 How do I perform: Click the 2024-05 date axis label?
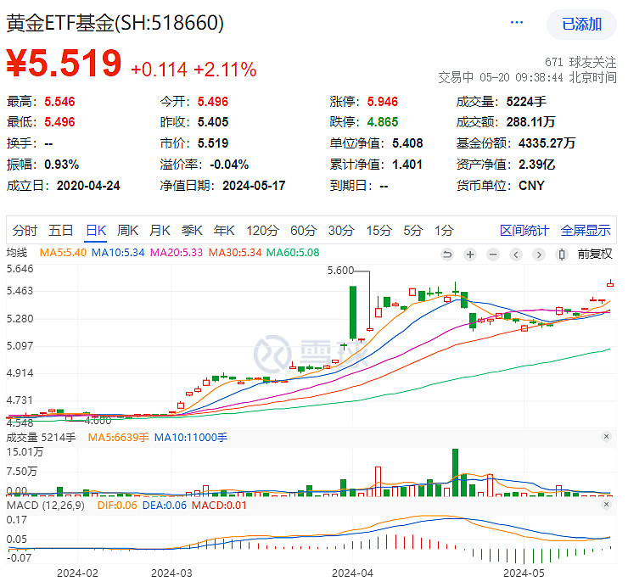pyautogui.click(x=524, y=573)
